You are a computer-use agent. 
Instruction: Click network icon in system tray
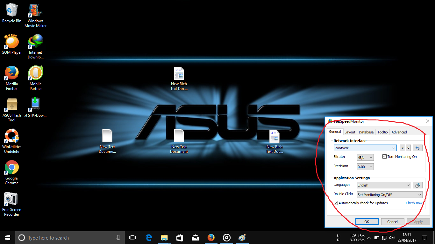tap(384, 238)
